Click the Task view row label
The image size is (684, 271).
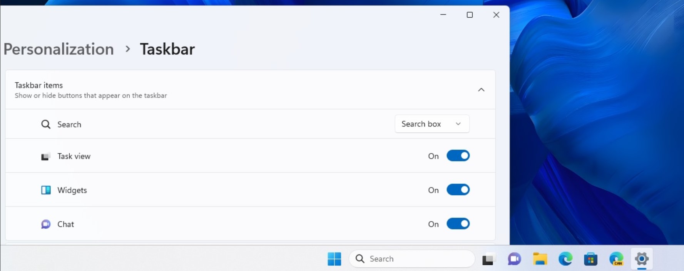tap(74, 156)
